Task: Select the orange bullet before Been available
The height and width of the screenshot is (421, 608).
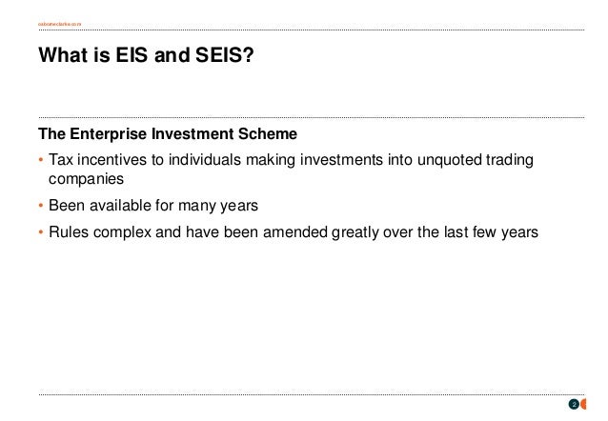Action: pyautogui.click(x=41, y=206)
